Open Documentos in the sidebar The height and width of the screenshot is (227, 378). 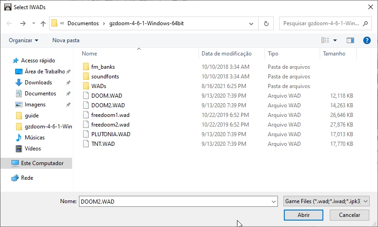click(40, 94)
